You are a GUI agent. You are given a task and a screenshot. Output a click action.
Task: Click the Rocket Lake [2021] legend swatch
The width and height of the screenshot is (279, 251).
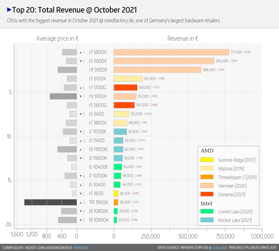pos(207,220)
